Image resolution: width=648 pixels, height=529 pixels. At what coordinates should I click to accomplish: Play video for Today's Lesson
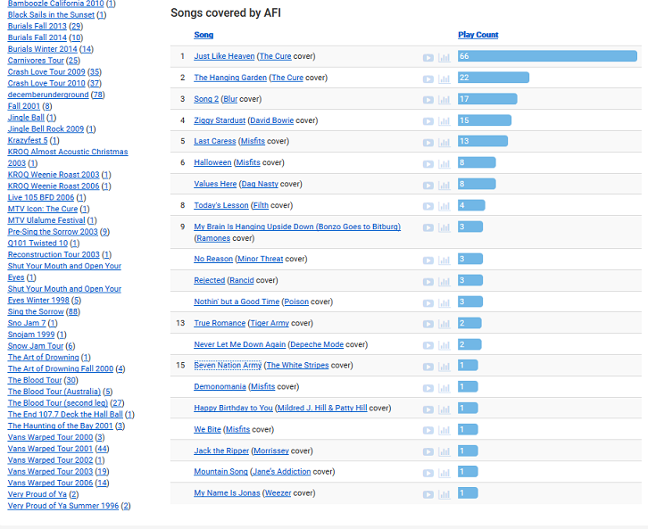coord(428,206)
